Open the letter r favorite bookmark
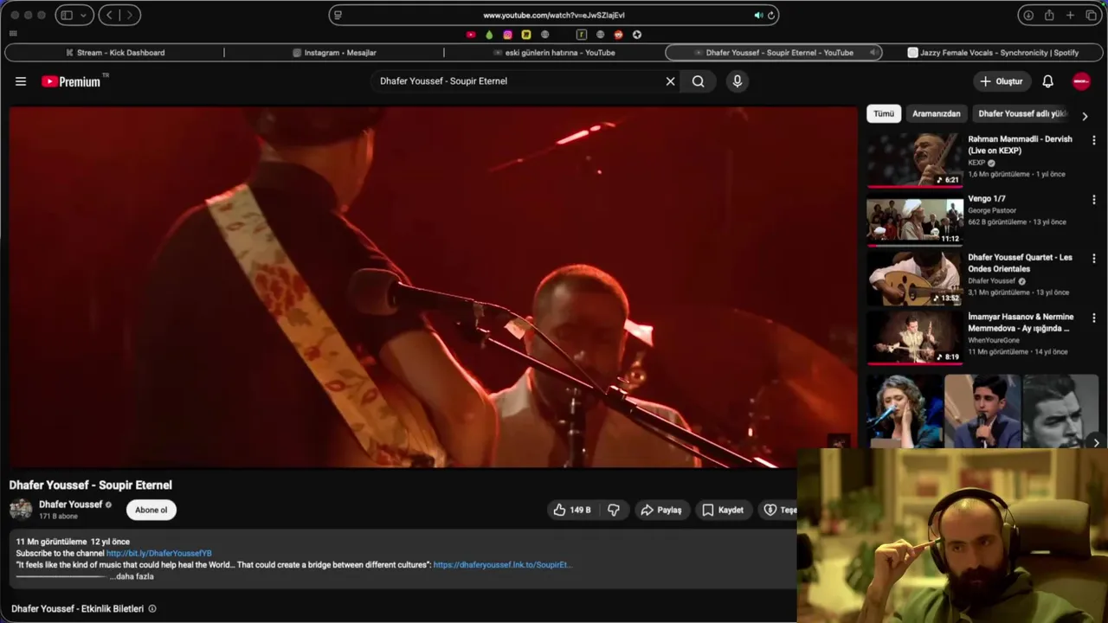1108x623 pixels. click(x=582, y=35)
